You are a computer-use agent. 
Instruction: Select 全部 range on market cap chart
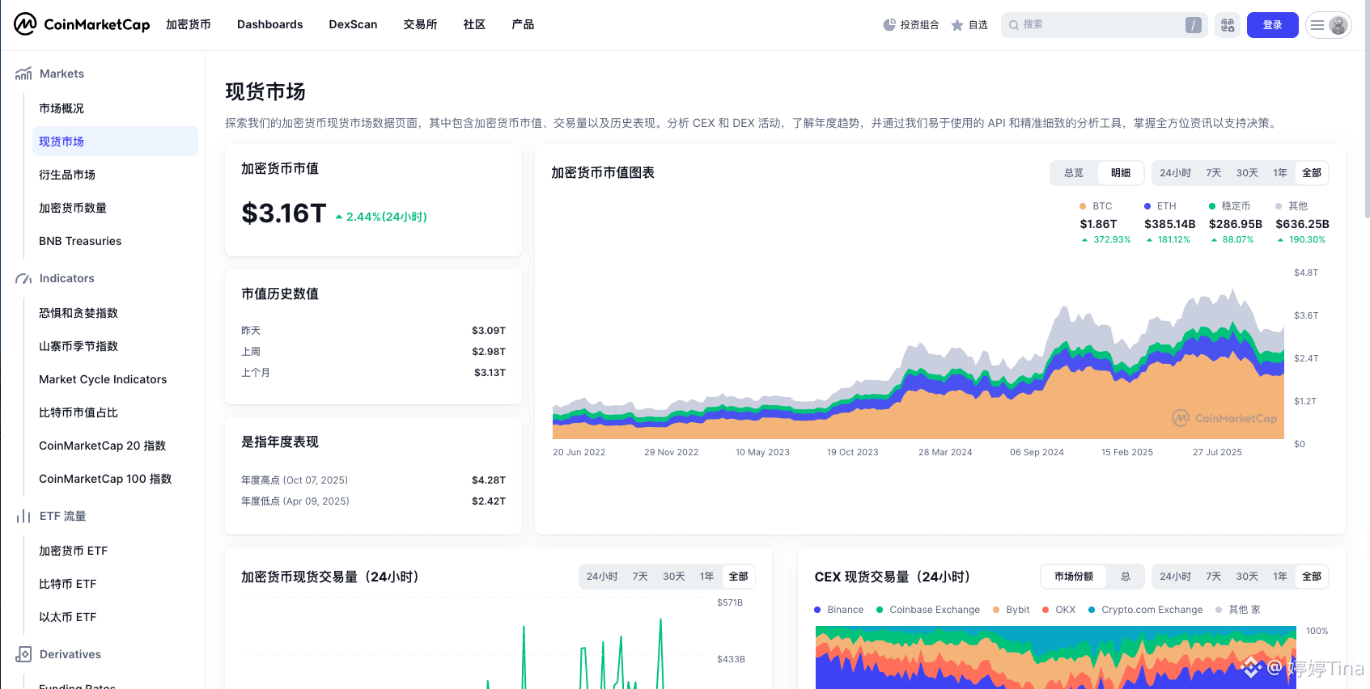(1312, 173)
